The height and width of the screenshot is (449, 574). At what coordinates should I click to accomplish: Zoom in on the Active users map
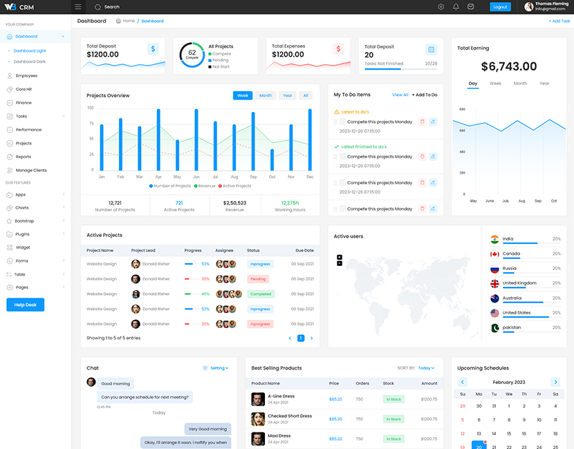[340, 257]
